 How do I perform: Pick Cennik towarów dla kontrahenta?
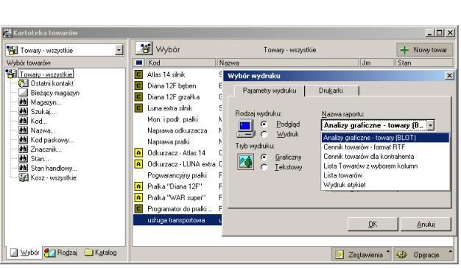coord(385,156)
